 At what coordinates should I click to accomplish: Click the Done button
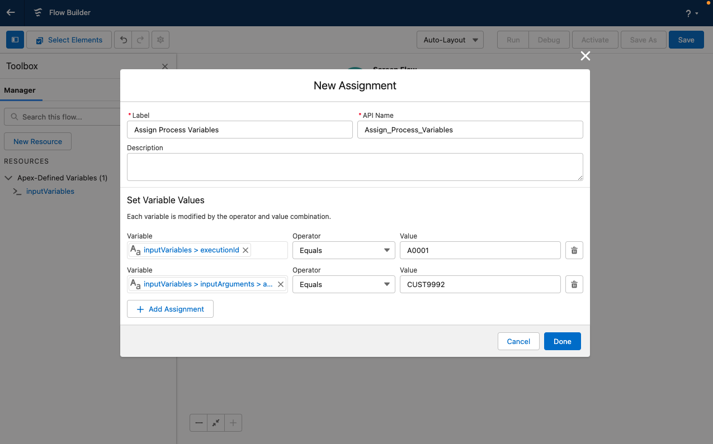(x=563, y=341)
